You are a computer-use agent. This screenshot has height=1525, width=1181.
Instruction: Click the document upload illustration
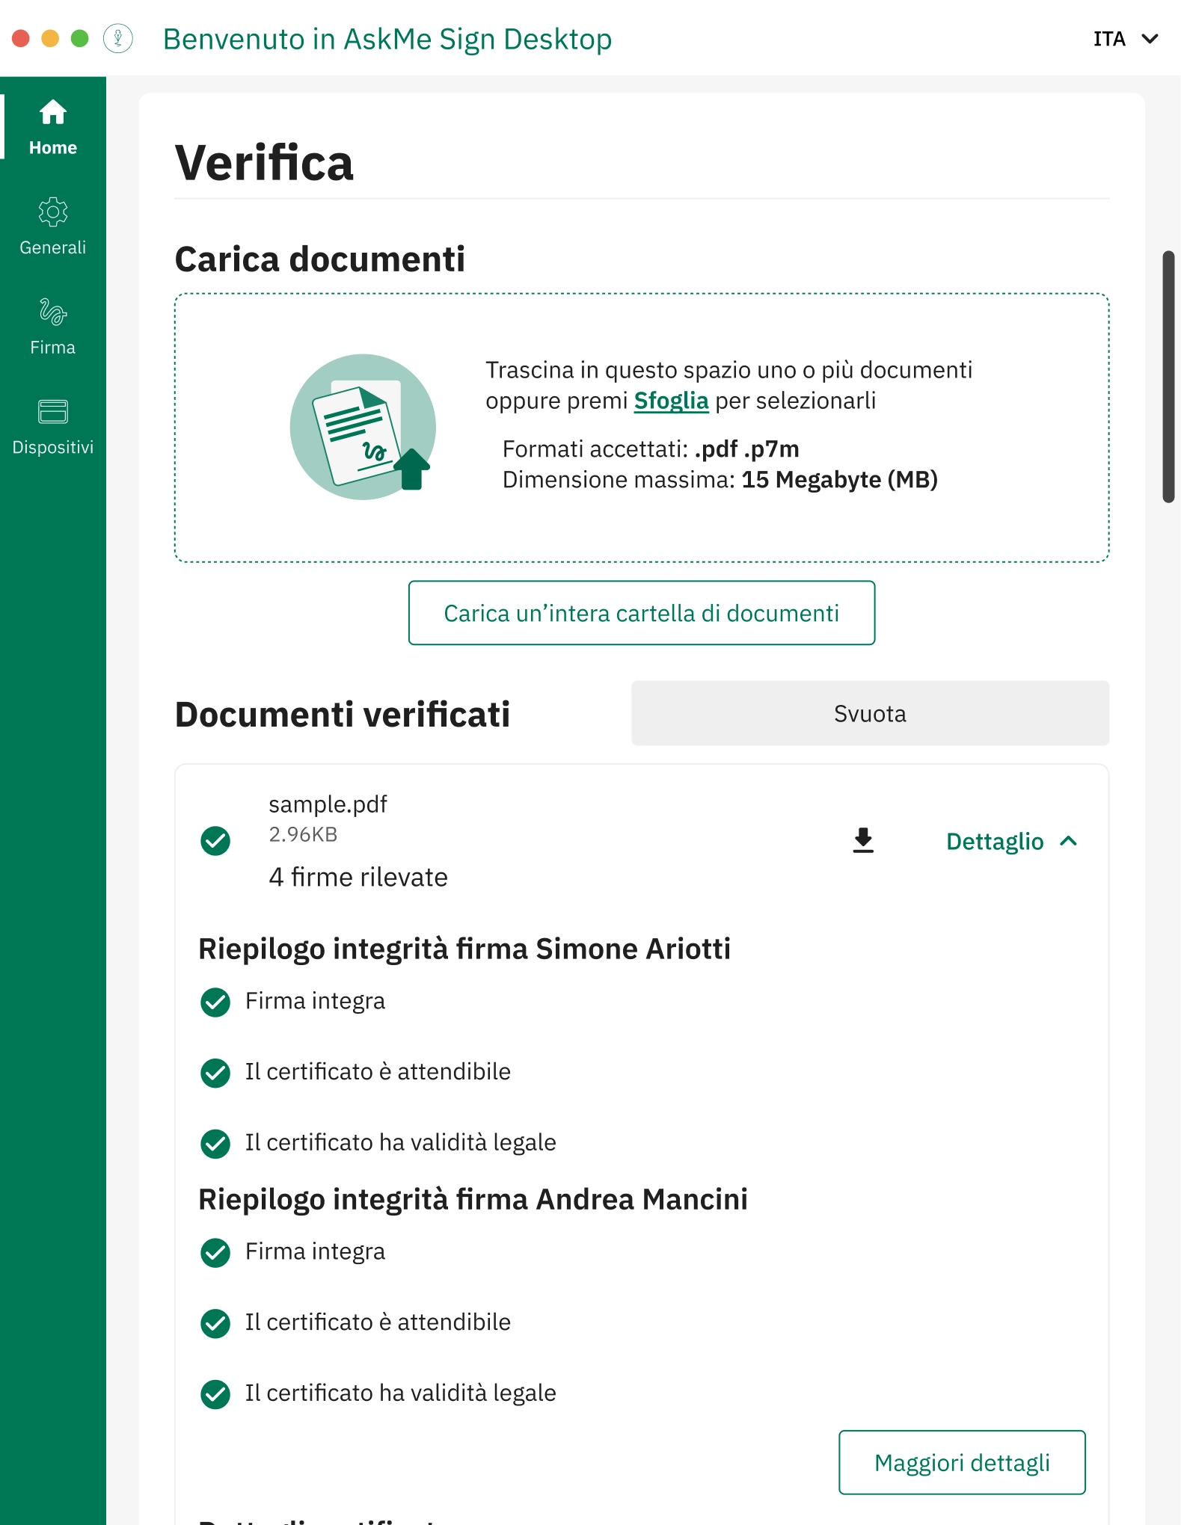coord(363,427)
